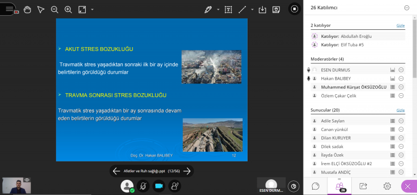Click connection status icon for Dilan KURUYER
This screenshot has width=417, height=195.
(x=392, y=138)
